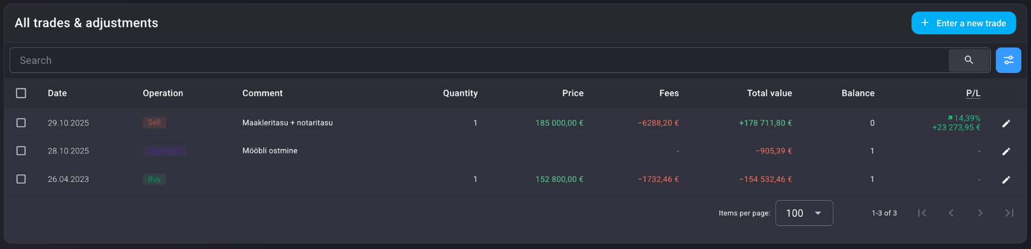Jump to last page arrow
1031x249 pixels.
pos(1009,213)
